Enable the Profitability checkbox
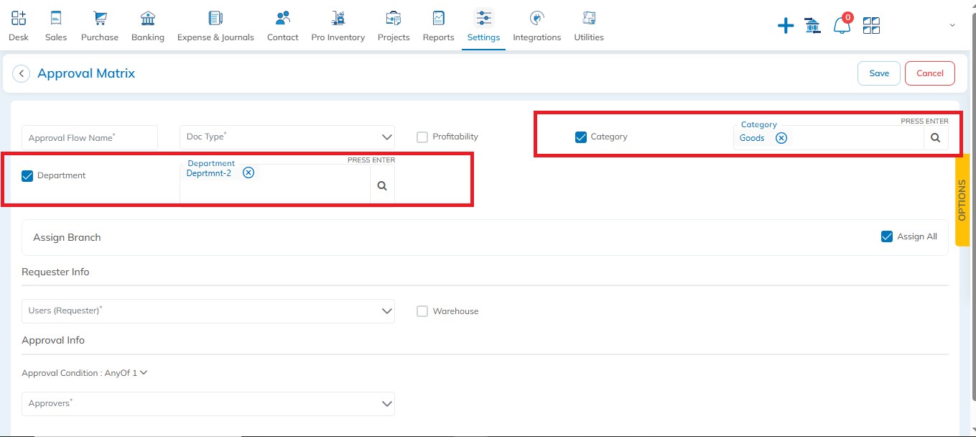The height and width of the screenshot is (437, 976). tap(422, 137)
